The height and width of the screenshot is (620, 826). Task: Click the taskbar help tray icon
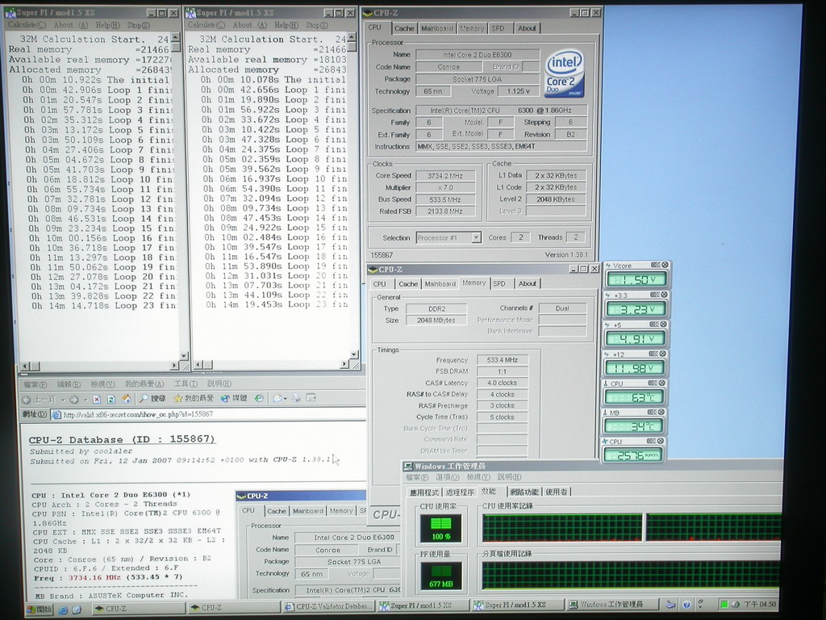pos(686,605)
